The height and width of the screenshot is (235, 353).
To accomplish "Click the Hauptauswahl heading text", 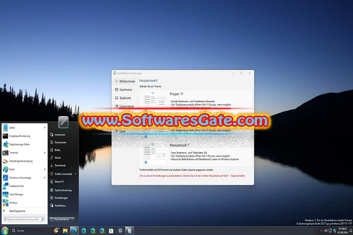I will [148, 80].
